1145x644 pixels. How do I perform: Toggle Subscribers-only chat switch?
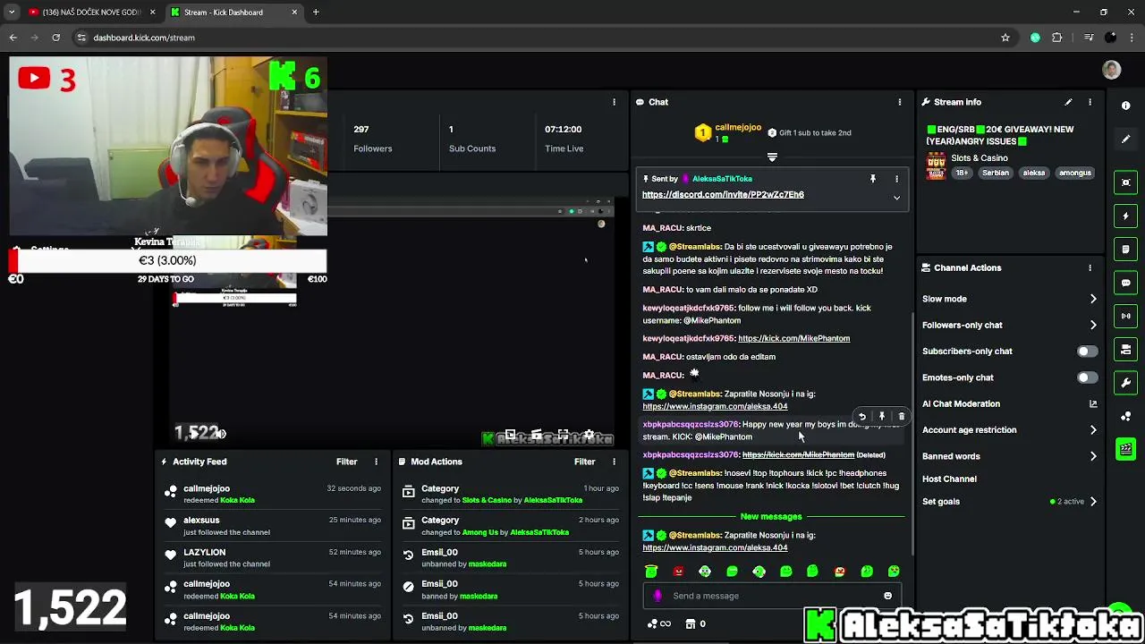click(1087, 352)
